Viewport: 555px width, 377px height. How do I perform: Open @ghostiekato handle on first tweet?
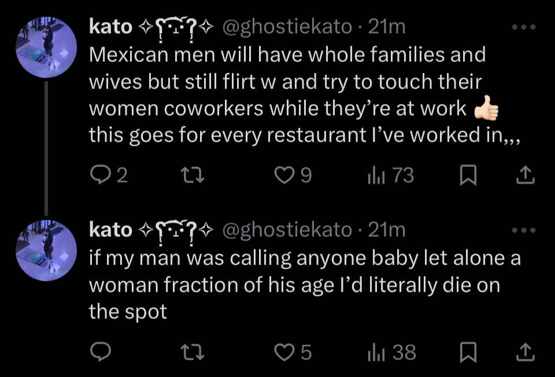pyautogui.click(x=287, y=27)
